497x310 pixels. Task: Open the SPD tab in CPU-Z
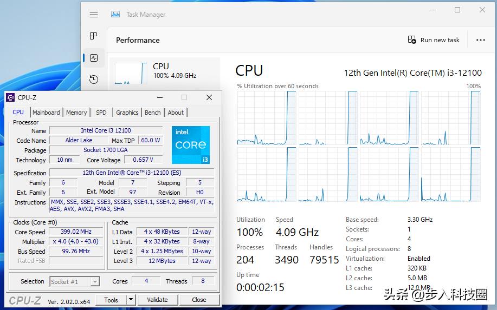101,113
